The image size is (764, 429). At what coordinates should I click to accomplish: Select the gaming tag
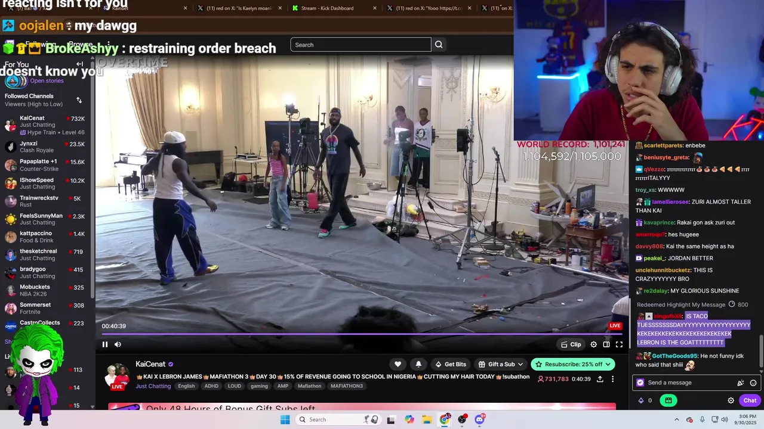click(259, 386)
